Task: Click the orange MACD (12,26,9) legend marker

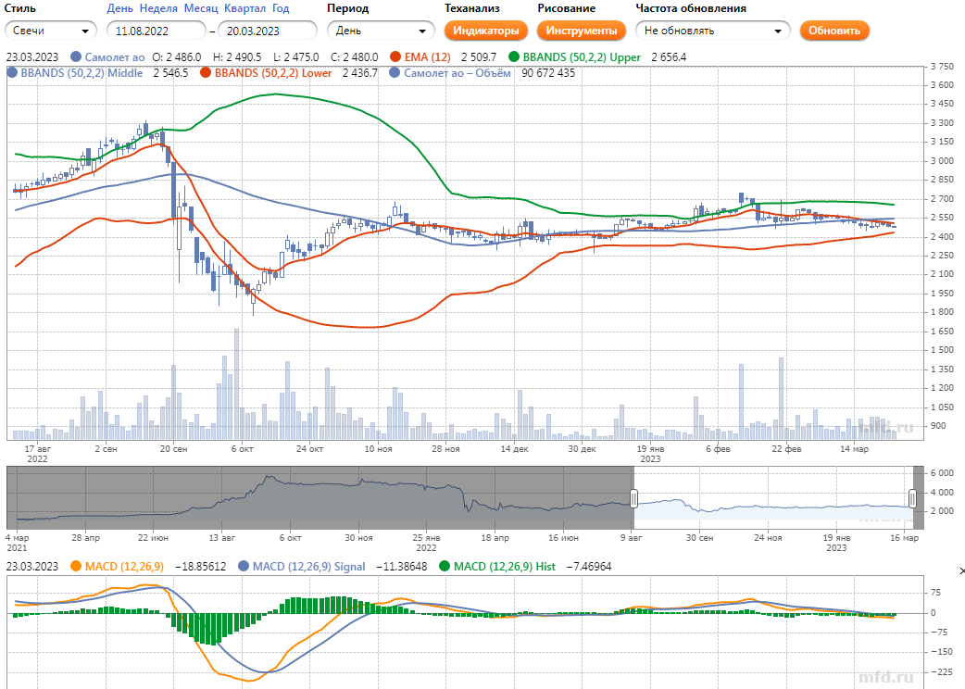Action: [x=76, y=567]
